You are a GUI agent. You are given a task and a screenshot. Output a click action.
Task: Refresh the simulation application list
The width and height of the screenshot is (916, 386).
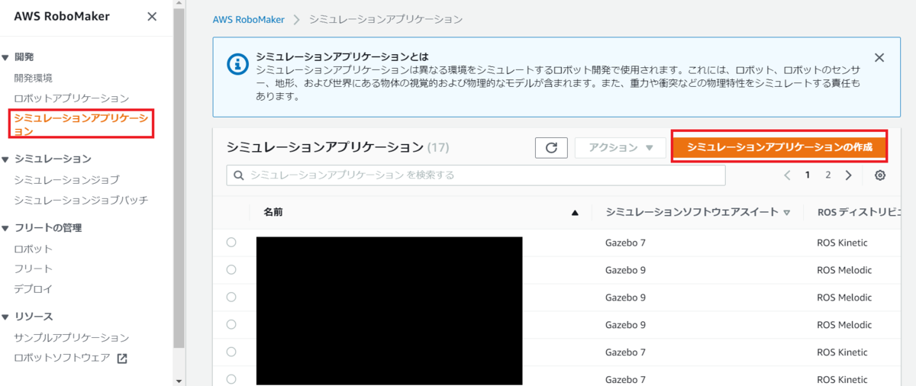point(551,148)
